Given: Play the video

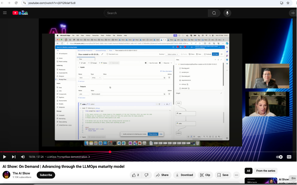Looking at the screenshot, I should coord(5,157).
